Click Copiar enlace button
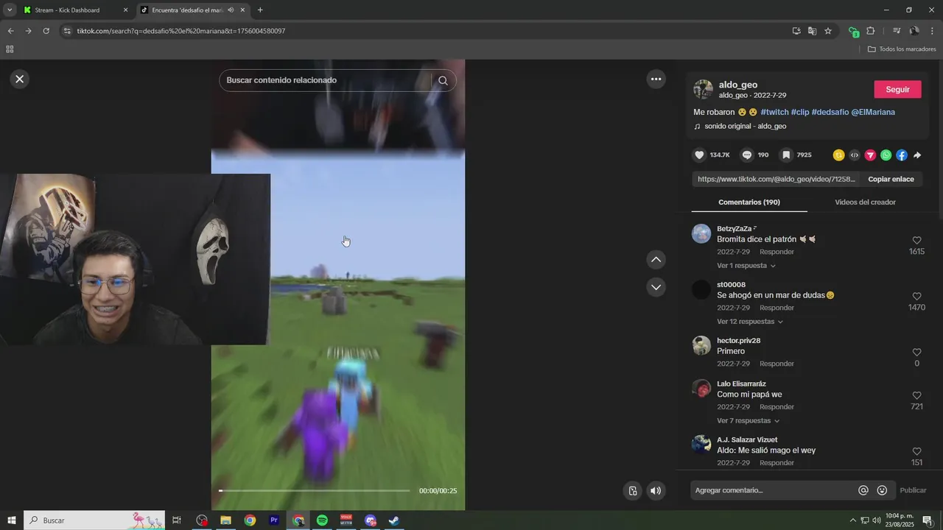 [x=891, y=179]
